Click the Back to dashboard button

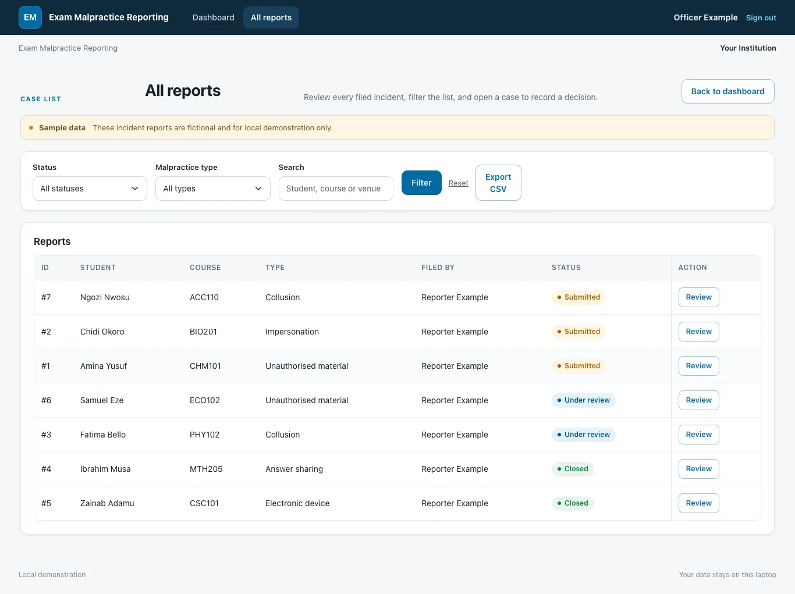[727, 91]
